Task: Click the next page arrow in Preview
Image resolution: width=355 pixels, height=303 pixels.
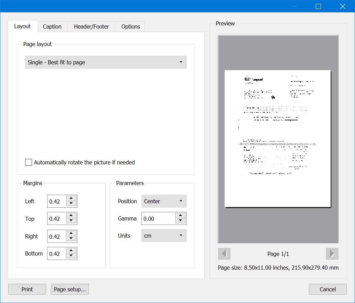Action: [332, 254]
